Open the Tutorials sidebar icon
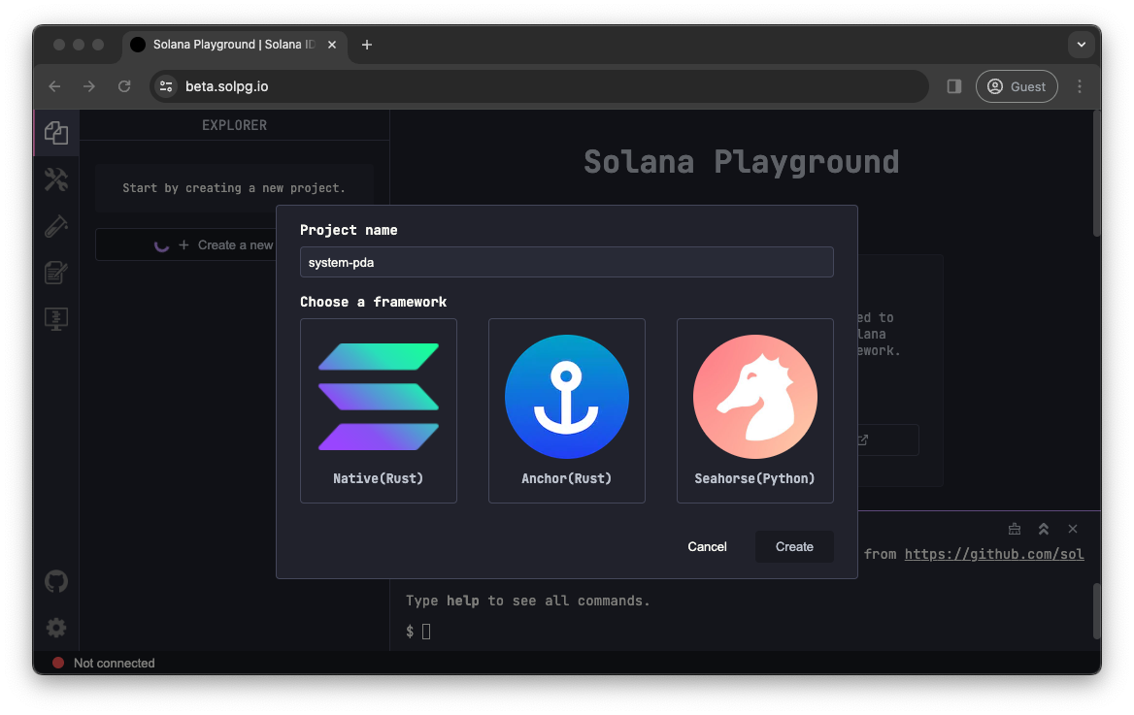The height and width of the screenshot is (715, 1134). pyautogui.click(x=56, y=273)
